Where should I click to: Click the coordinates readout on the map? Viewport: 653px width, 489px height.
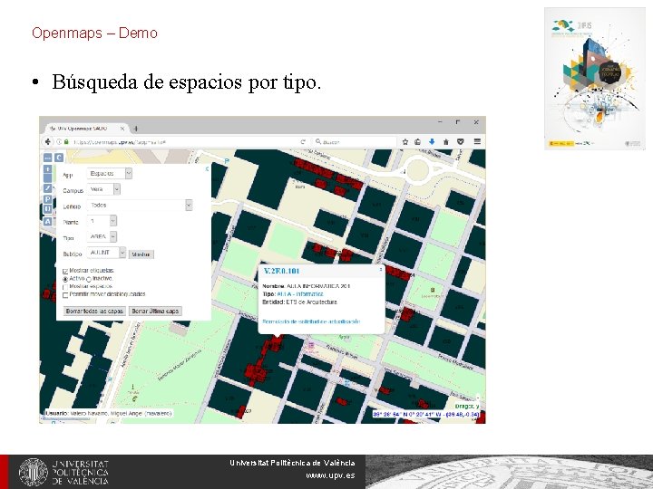coord(426,415)
